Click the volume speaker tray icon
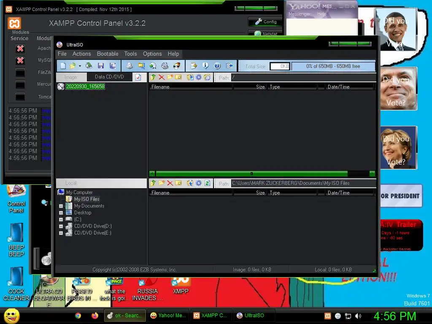The width and height of the screenshot is (432, 324). pyautogui.click(x=358, y=316)
